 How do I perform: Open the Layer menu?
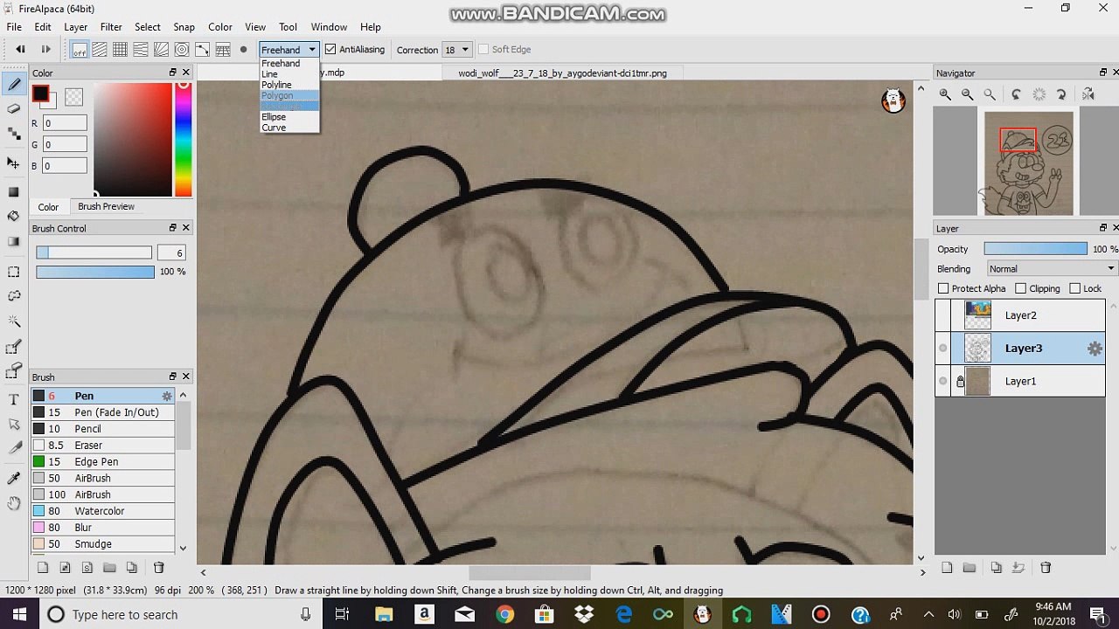tap(75, 27)
